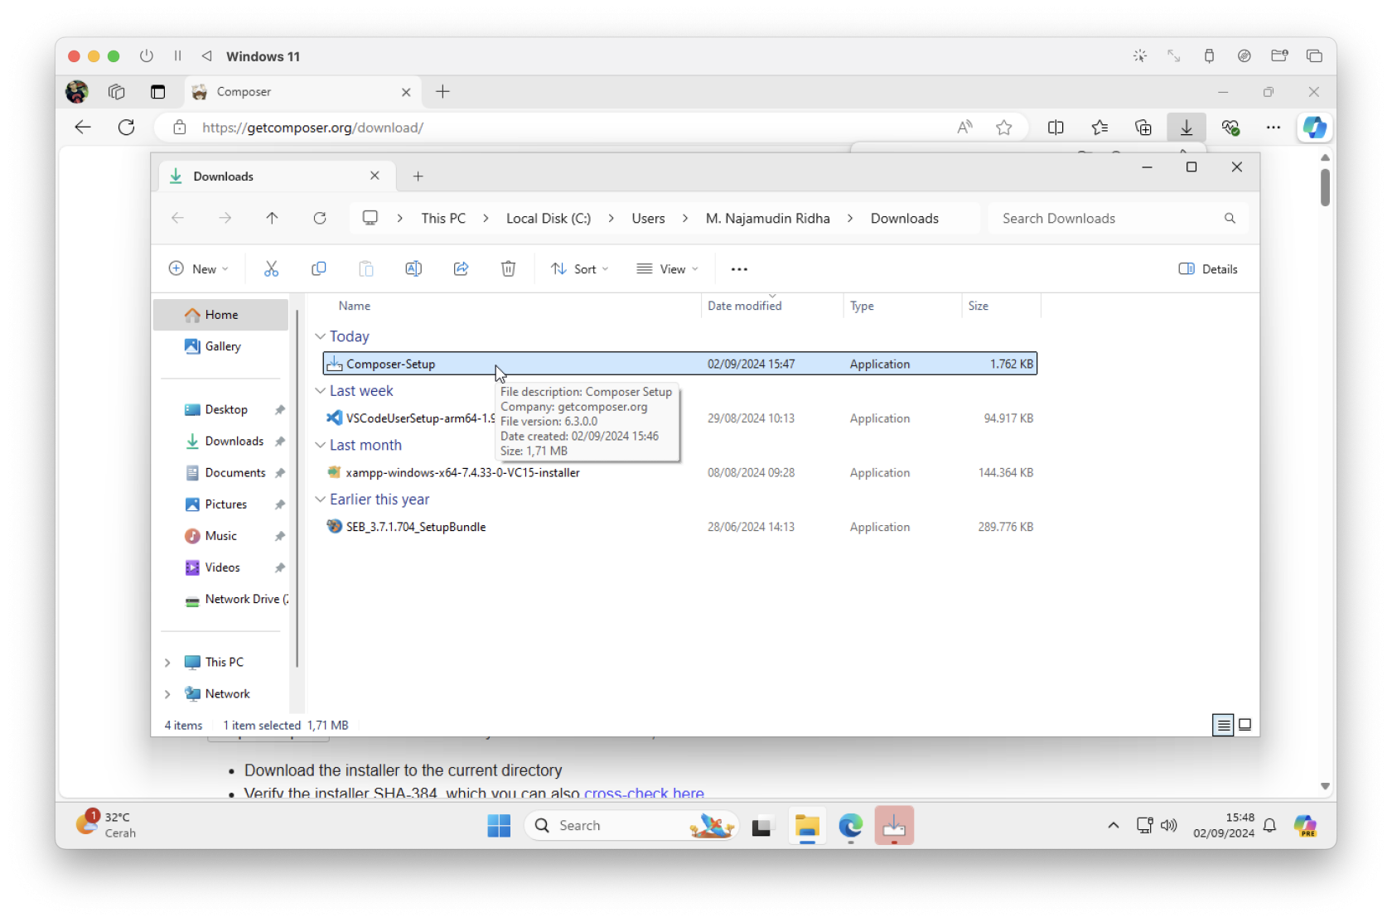Click Local Disk (C:) in breadcrumb path
The height and width of the screenshot is (922, 1392).
(549, 219)
